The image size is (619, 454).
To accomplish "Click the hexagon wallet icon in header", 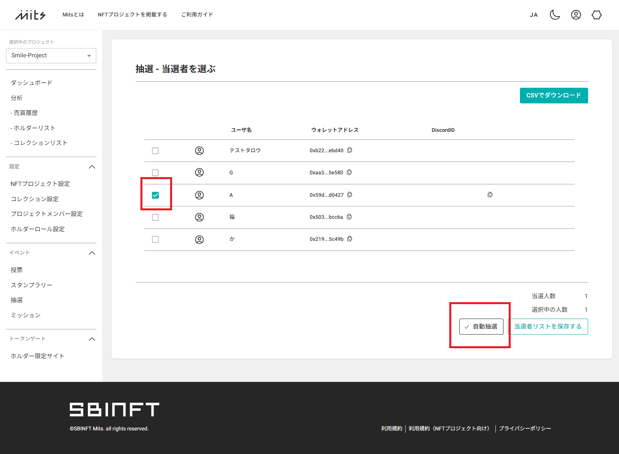I will 597,15.
